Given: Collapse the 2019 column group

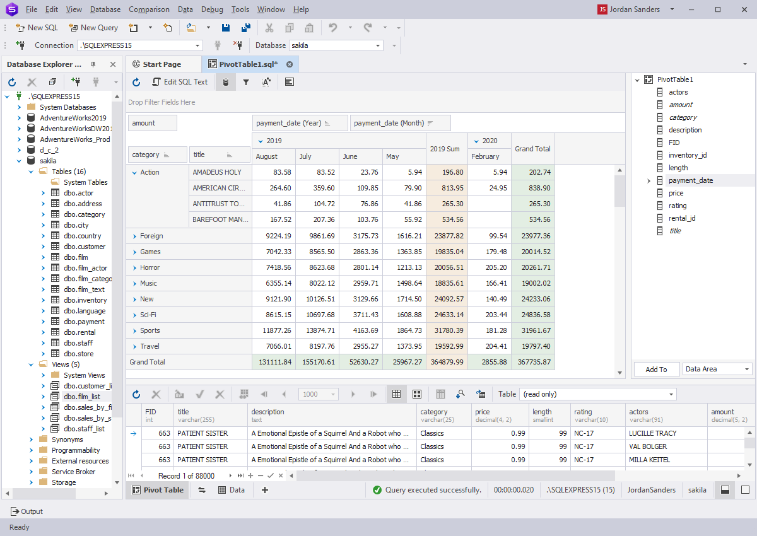Looking at the screenshot, I should tap(259, 141).
